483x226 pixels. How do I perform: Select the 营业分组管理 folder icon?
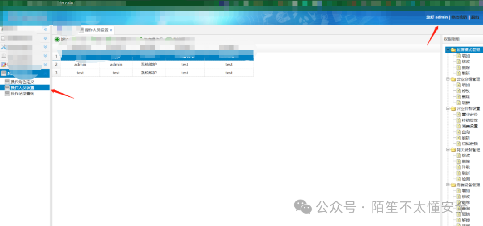pyautogui.click(x=453, y=79)
